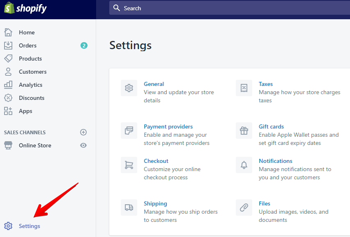The width and height of the screenshot is (350, 237).
Task: View Online Store via eye icon
Action: pyautogui.click(x=83, y=145)
